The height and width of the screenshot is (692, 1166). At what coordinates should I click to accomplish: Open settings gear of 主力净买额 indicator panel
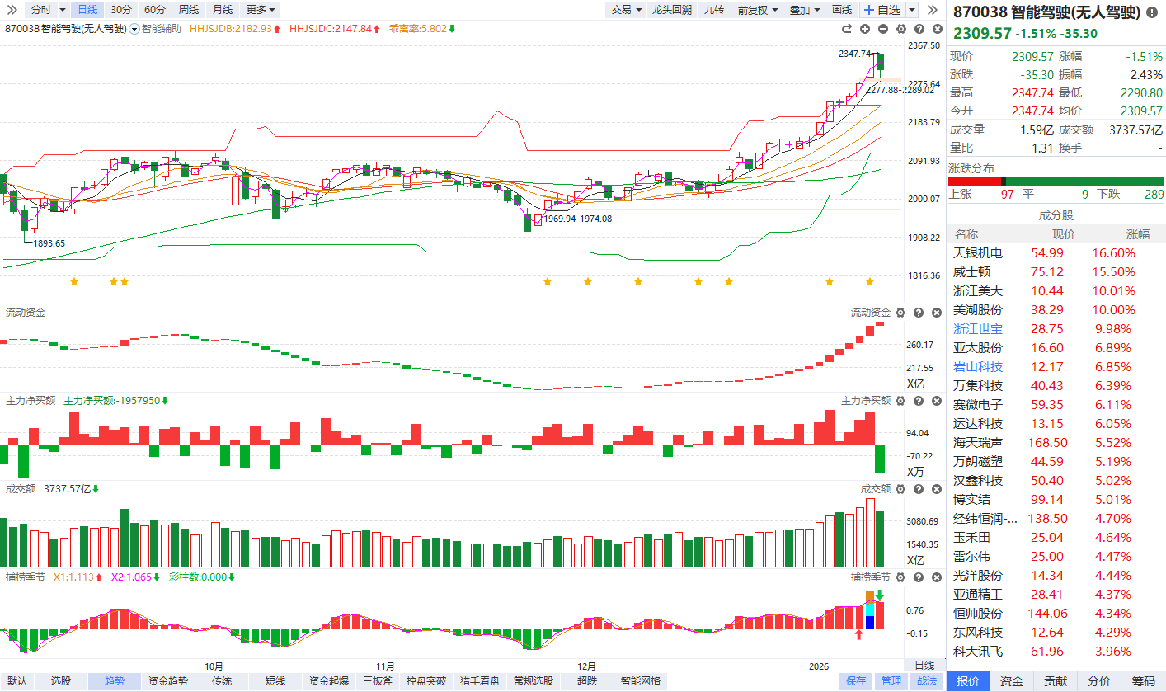point(900,401)
